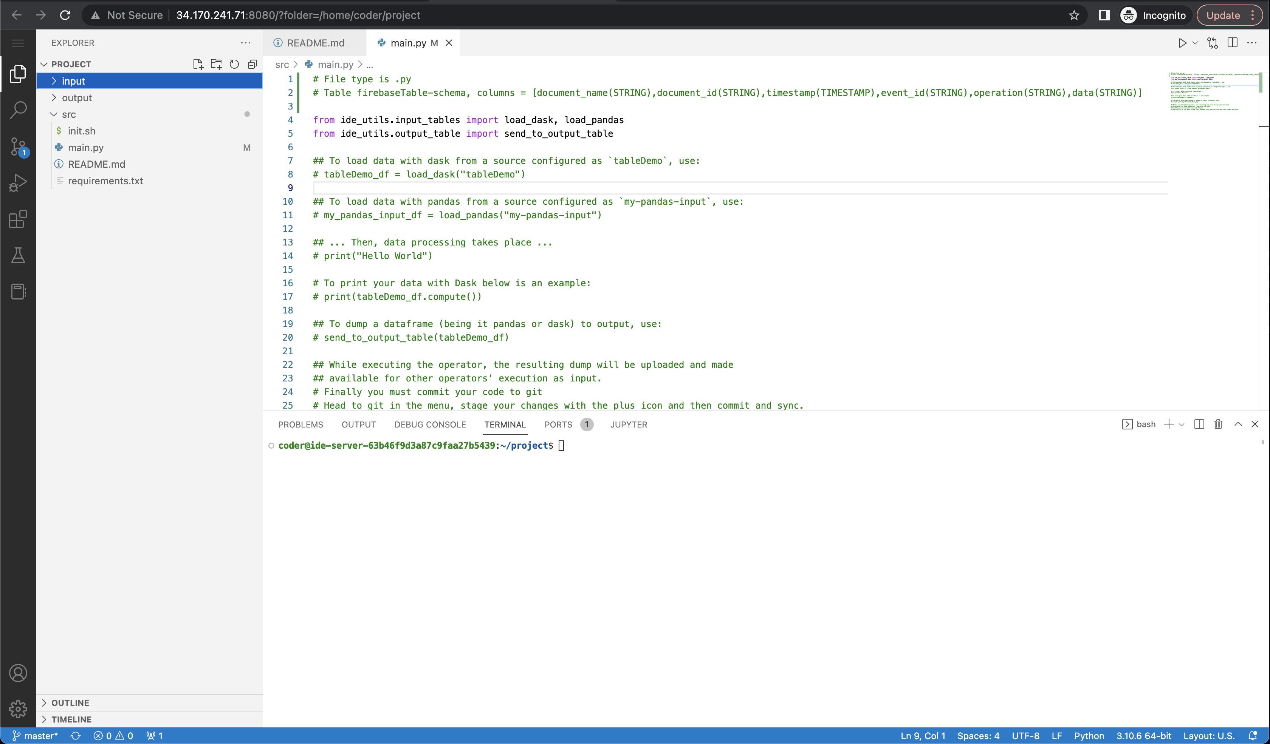Viewport: 1270px width, 744px height.
Task: Open requirements.txt in Explorer
Action: [150, 181]
